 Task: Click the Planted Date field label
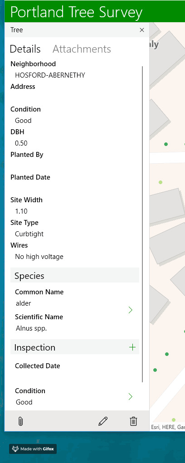coord(30,177)
